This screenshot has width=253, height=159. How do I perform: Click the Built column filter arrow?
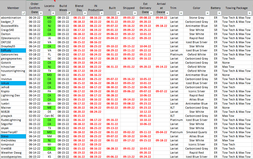[x=118, y=13]
